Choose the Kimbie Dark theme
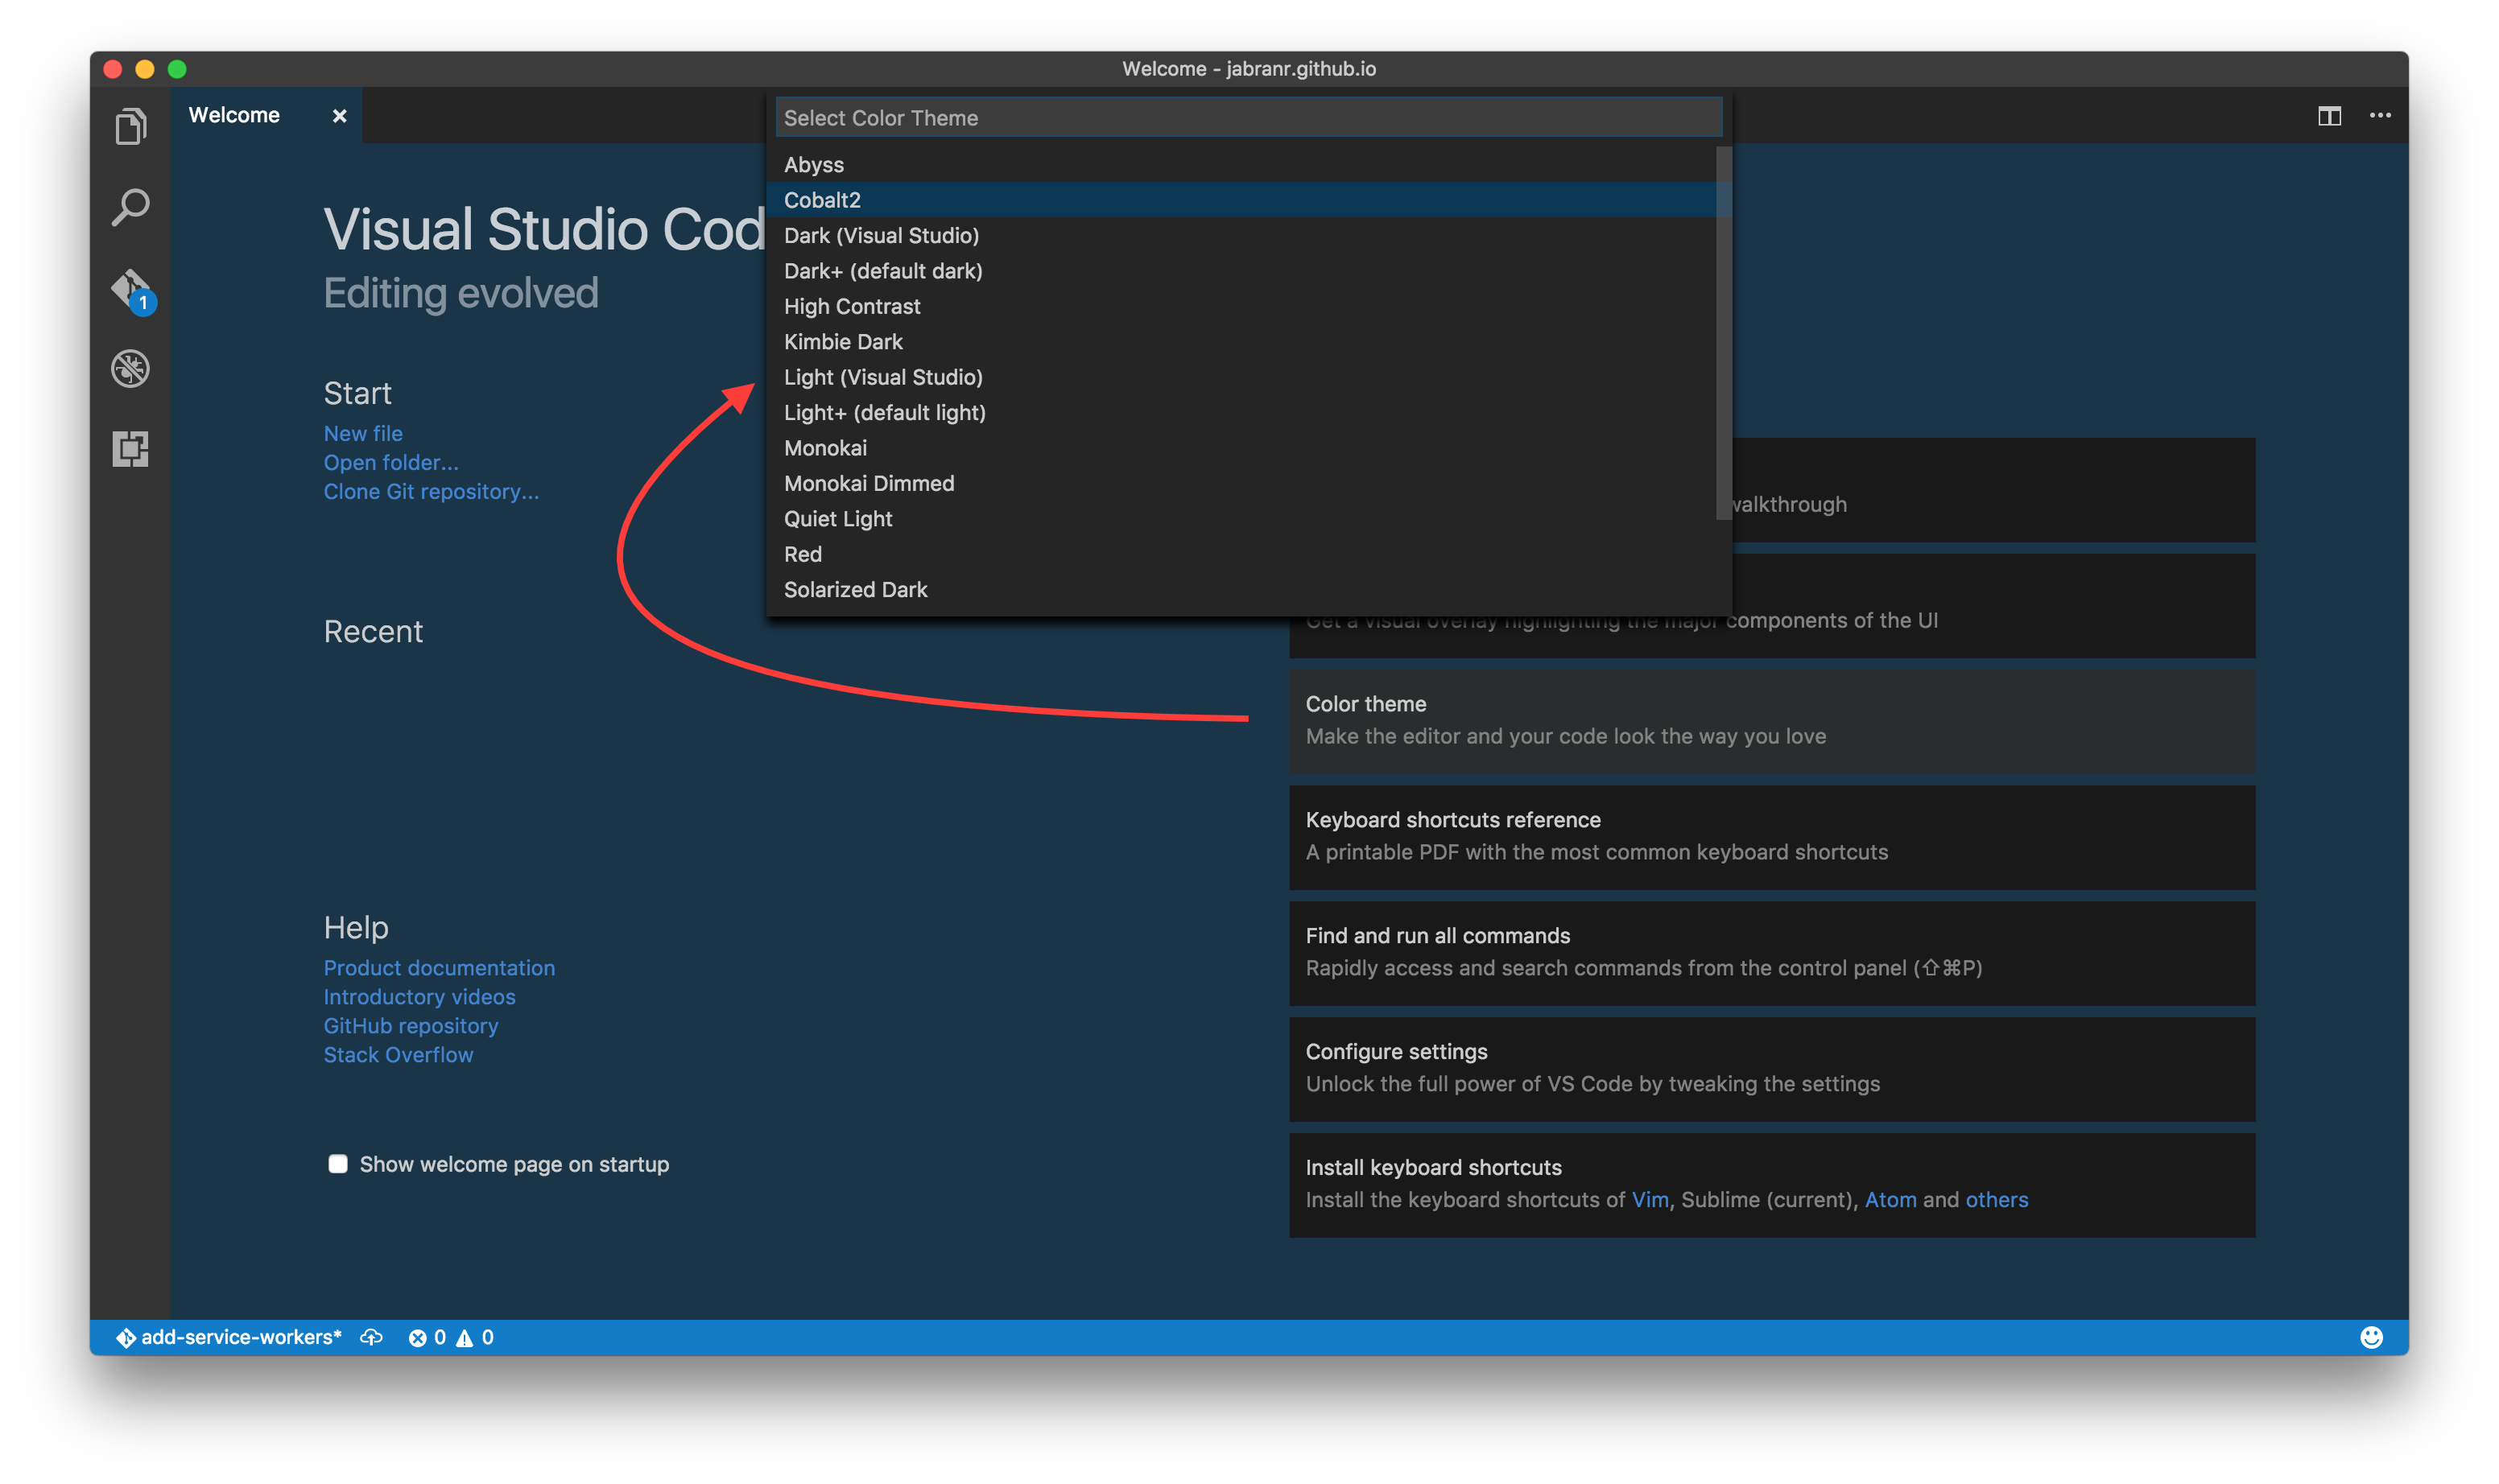This screenshot has width=2499, height=1484. (x=1241, y=342)
